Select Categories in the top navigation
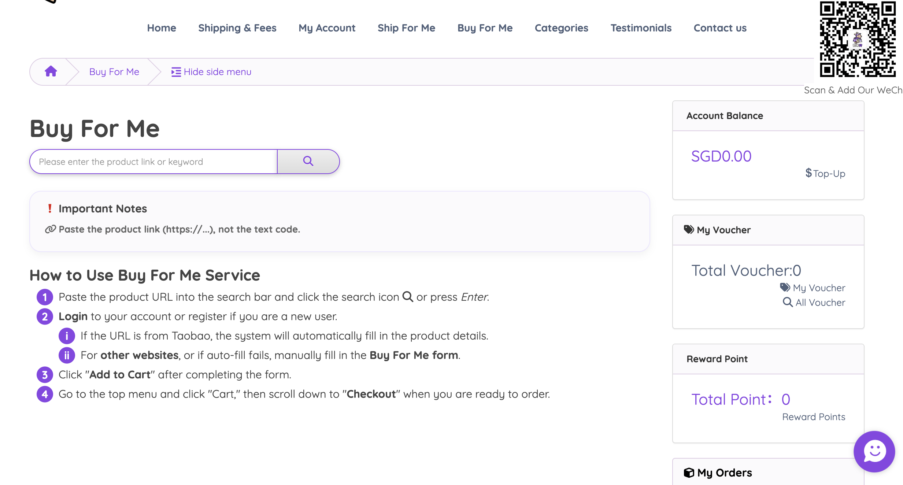Screen dimensions: 903x485 pyautogui.click(x=561, y=28)
